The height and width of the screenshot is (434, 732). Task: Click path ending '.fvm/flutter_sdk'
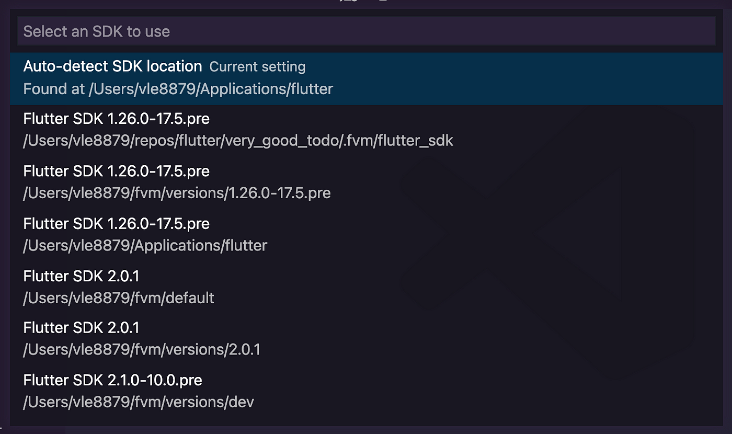click(x=238, y=141)
